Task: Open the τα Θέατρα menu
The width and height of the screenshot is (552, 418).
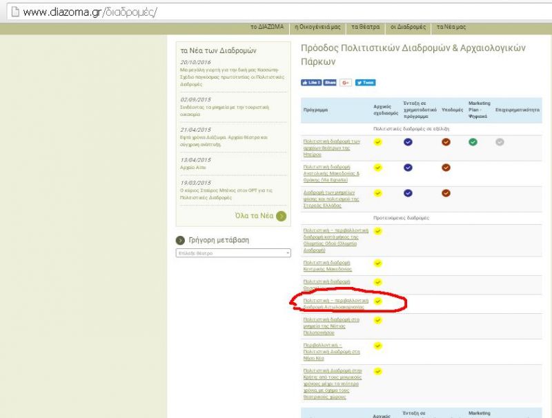Action: tap(366, 27)
